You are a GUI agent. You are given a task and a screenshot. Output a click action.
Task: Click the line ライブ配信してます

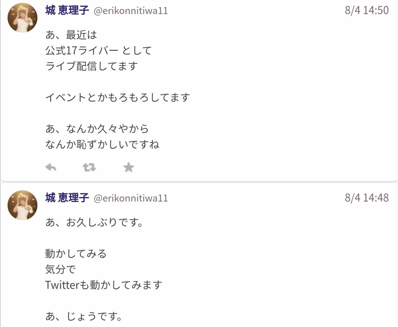(x=92, y=66)
